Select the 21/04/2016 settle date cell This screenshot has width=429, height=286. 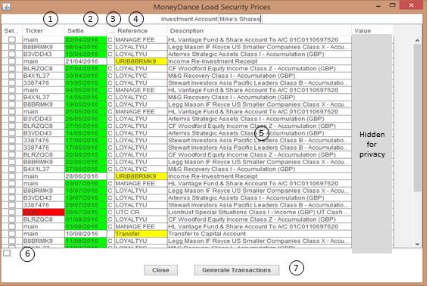[85, 61]
